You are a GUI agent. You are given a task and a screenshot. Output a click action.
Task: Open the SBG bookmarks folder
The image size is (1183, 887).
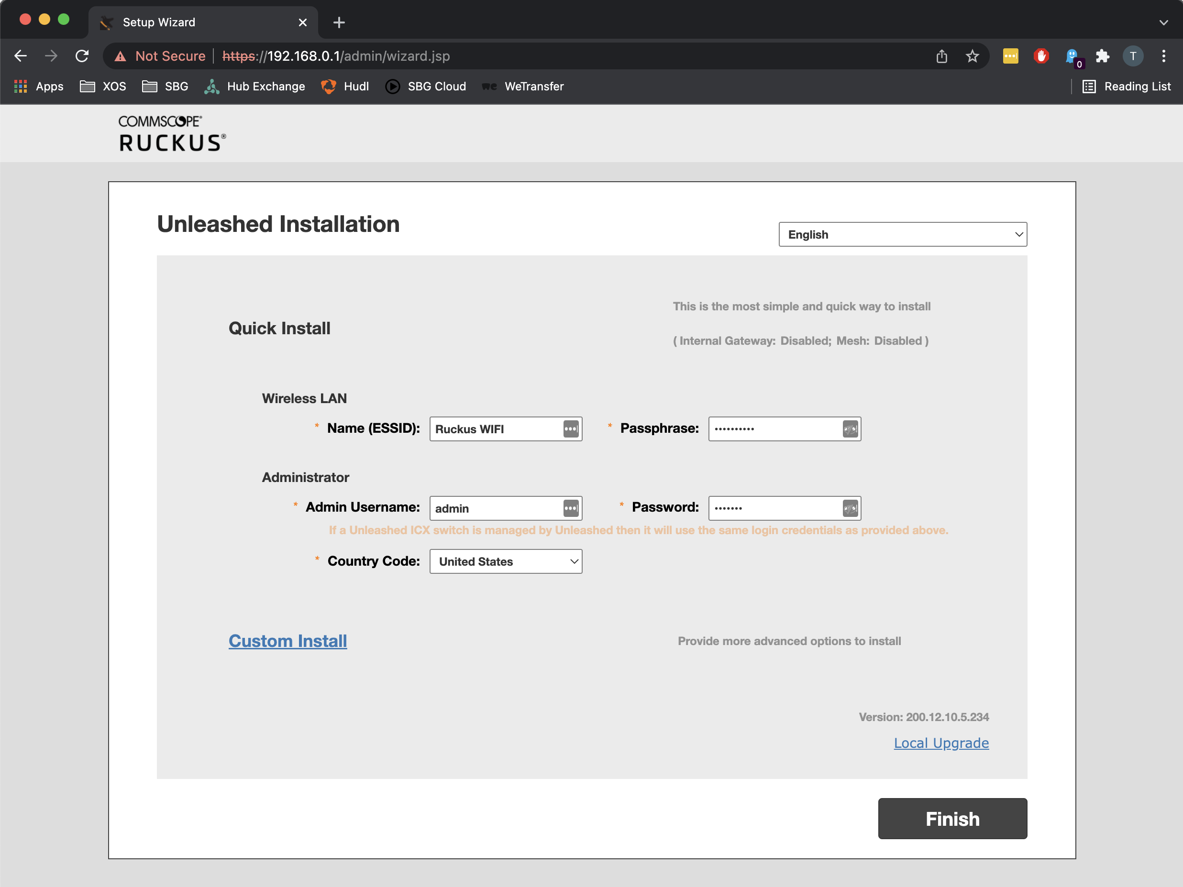click(165, 87)
